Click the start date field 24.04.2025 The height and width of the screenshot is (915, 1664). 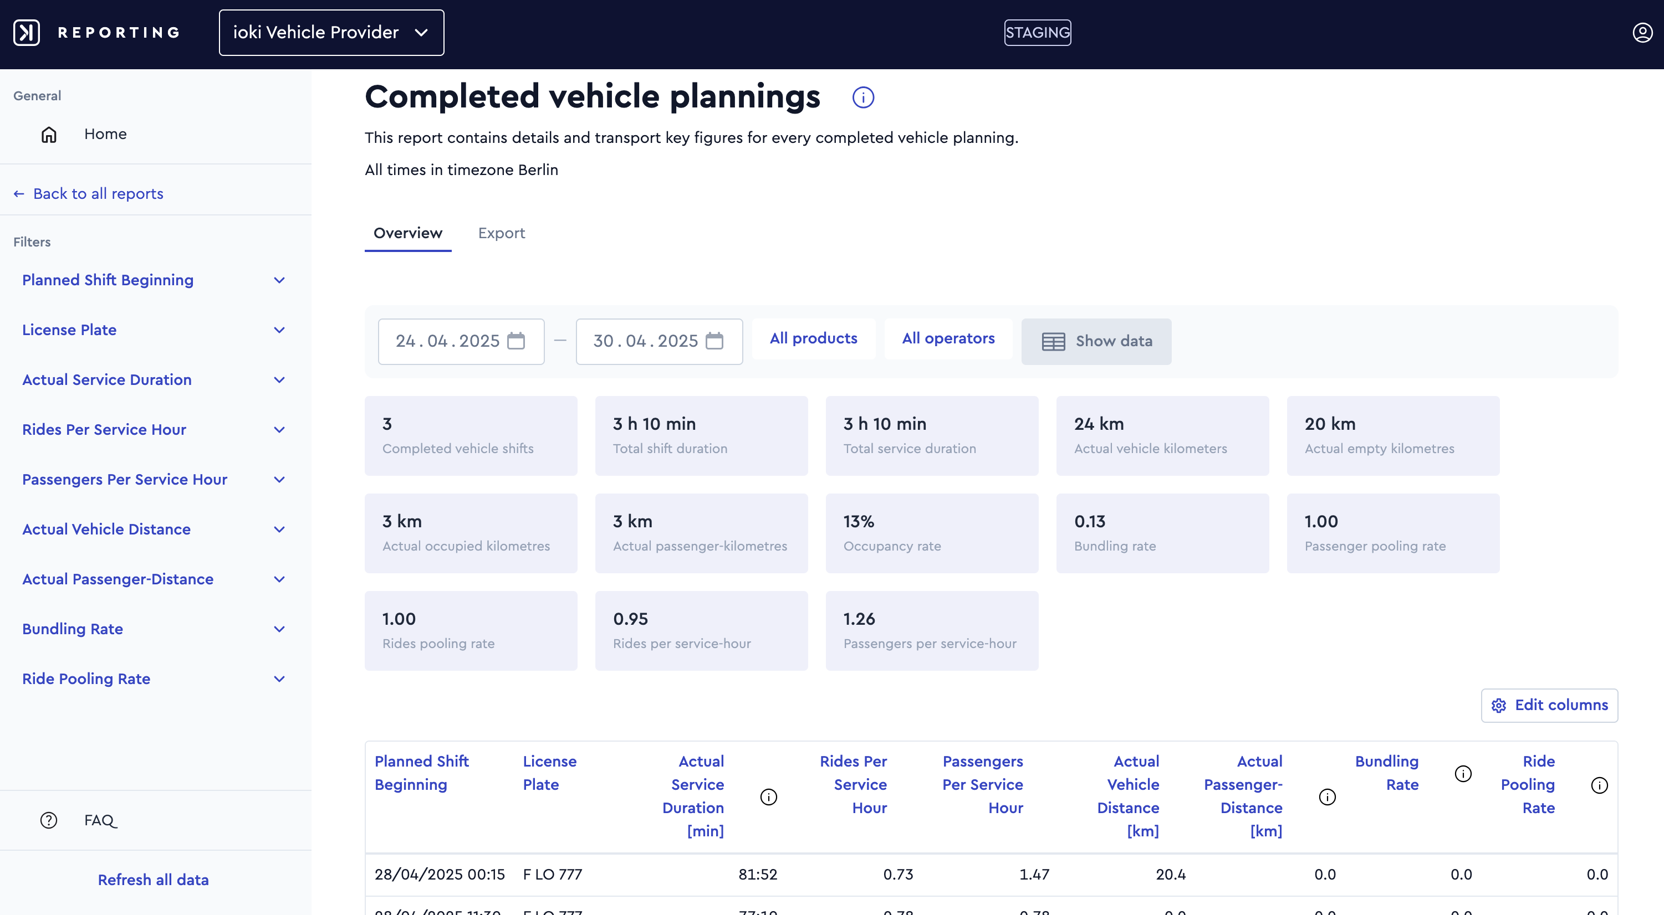pos(461,341)
